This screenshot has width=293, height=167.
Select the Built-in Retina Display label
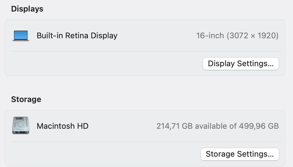[77, 36]
